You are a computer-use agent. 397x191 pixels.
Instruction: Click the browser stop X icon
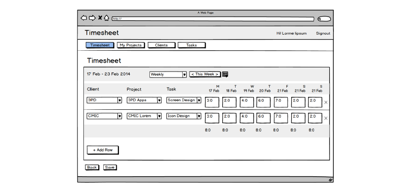[x=100, y=18]
